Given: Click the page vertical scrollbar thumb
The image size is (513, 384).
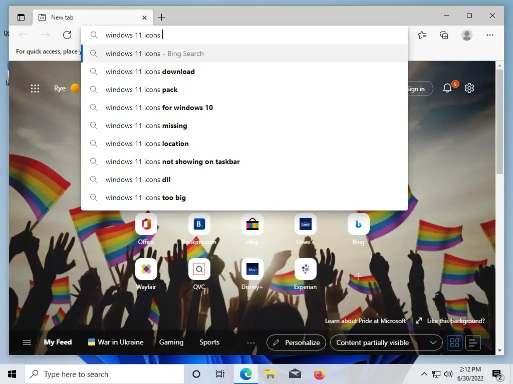Looking at the screenshot, I should tap(499, 121).
